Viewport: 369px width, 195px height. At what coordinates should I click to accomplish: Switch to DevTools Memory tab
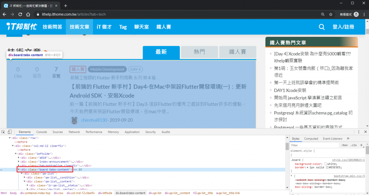tap(113, 132)
